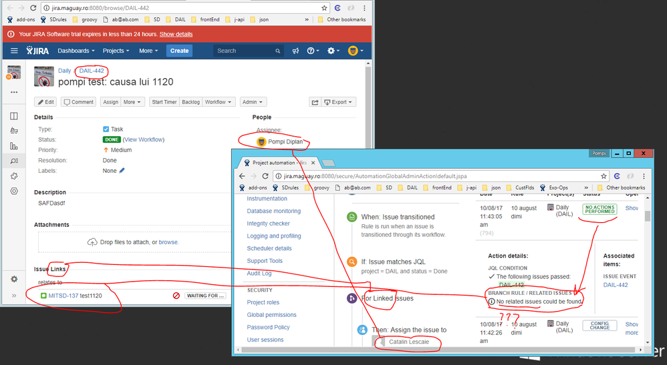Click the If Issue matches JQL condition icon
The height and width of the screenshot is (365, 667).
tap(352, 262)
